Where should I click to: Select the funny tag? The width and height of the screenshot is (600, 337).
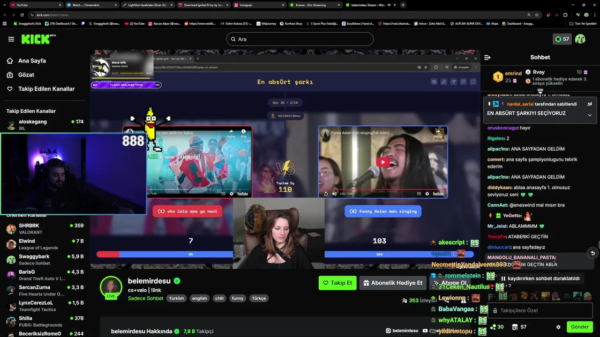(x=238, y=298)
